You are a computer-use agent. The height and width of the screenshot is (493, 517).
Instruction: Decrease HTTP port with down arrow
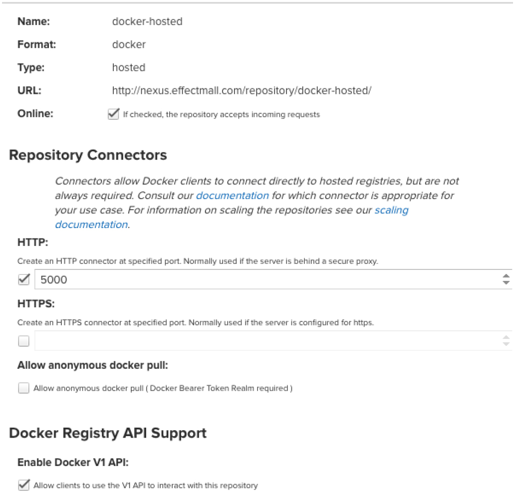pos(506,282)
